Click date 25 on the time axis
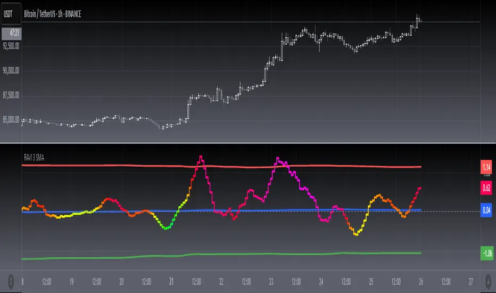The width and height of the screenshot is (496, 293). [x=371, y=282]
